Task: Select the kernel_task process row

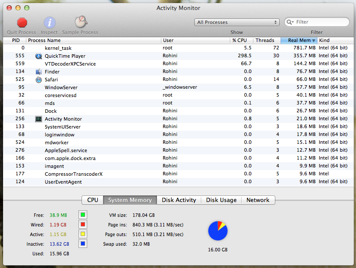Action: point(178,48)
